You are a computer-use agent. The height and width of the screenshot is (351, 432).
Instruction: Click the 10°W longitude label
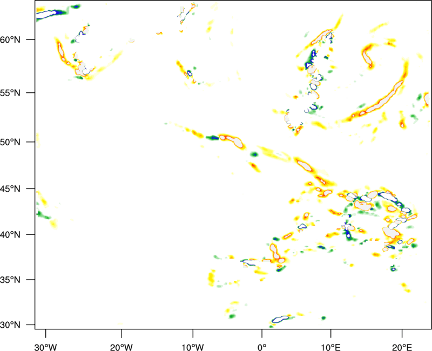click(x=192, y=347)
